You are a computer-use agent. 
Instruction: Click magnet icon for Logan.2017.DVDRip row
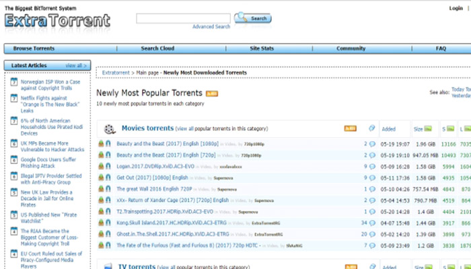pyautogui.click(x=108, y=166)
